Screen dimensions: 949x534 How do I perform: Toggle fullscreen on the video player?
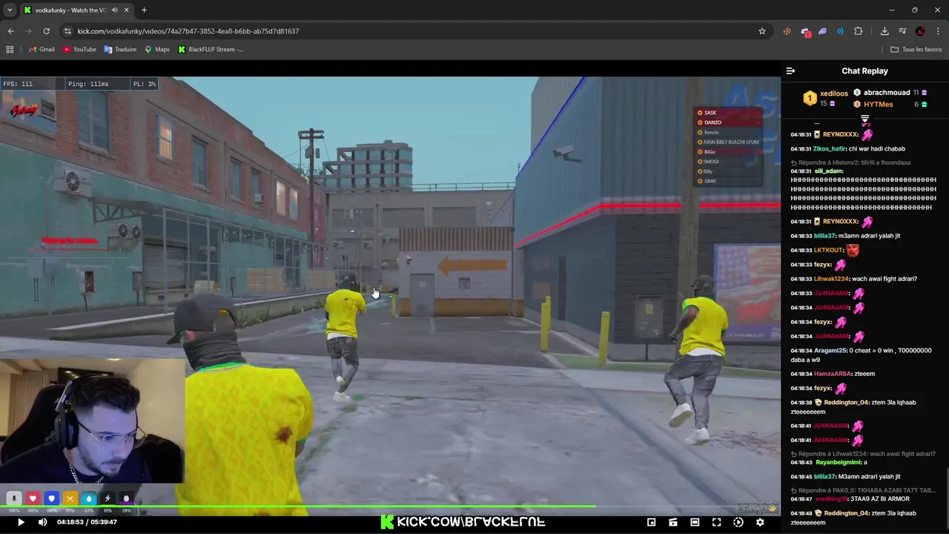[x=716, y=522]
